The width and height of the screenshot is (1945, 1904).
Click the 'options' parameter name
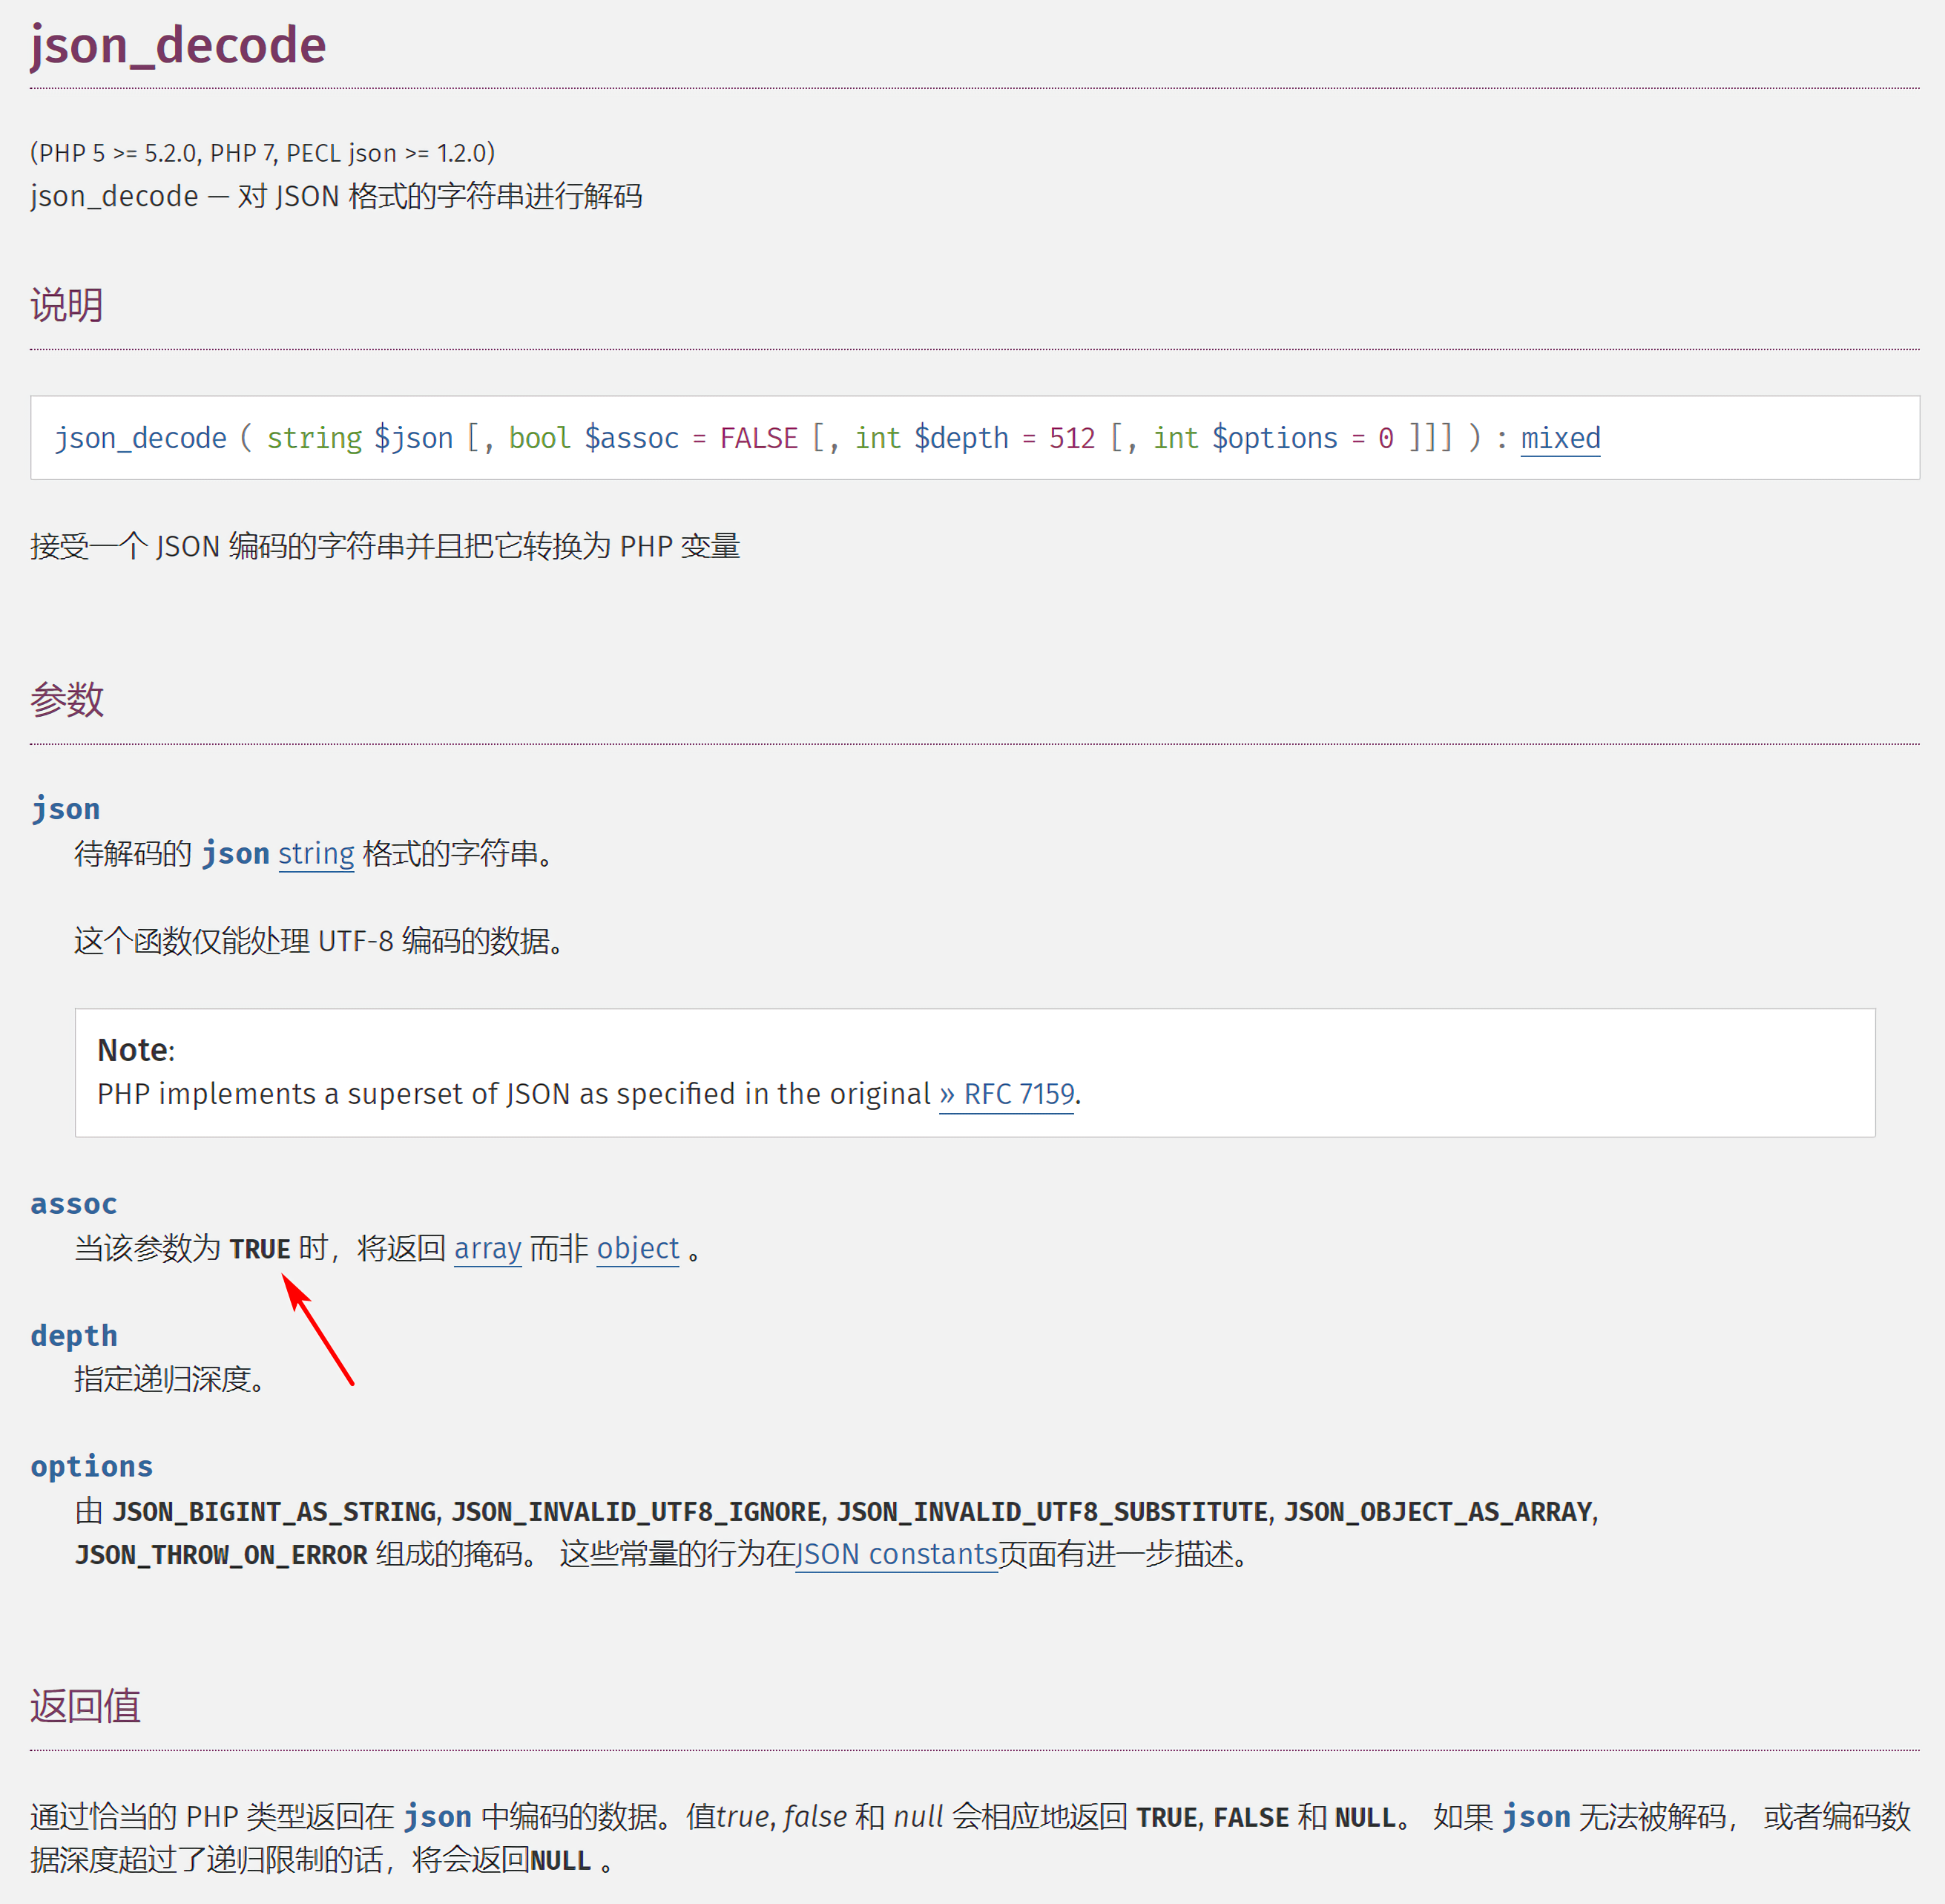pos(91,1466)
